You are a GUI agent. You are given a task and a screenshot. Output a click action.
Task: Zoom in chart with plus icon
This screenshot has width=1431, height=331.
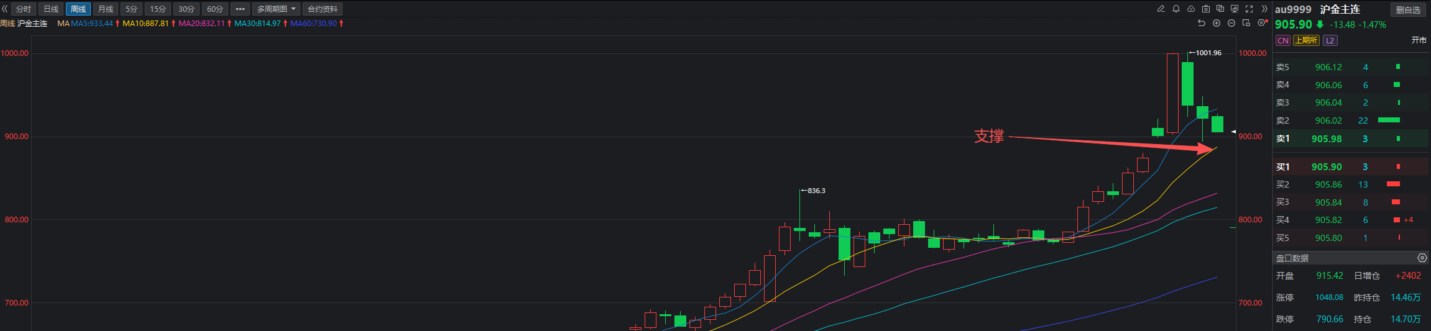[x=1217, y=23]
